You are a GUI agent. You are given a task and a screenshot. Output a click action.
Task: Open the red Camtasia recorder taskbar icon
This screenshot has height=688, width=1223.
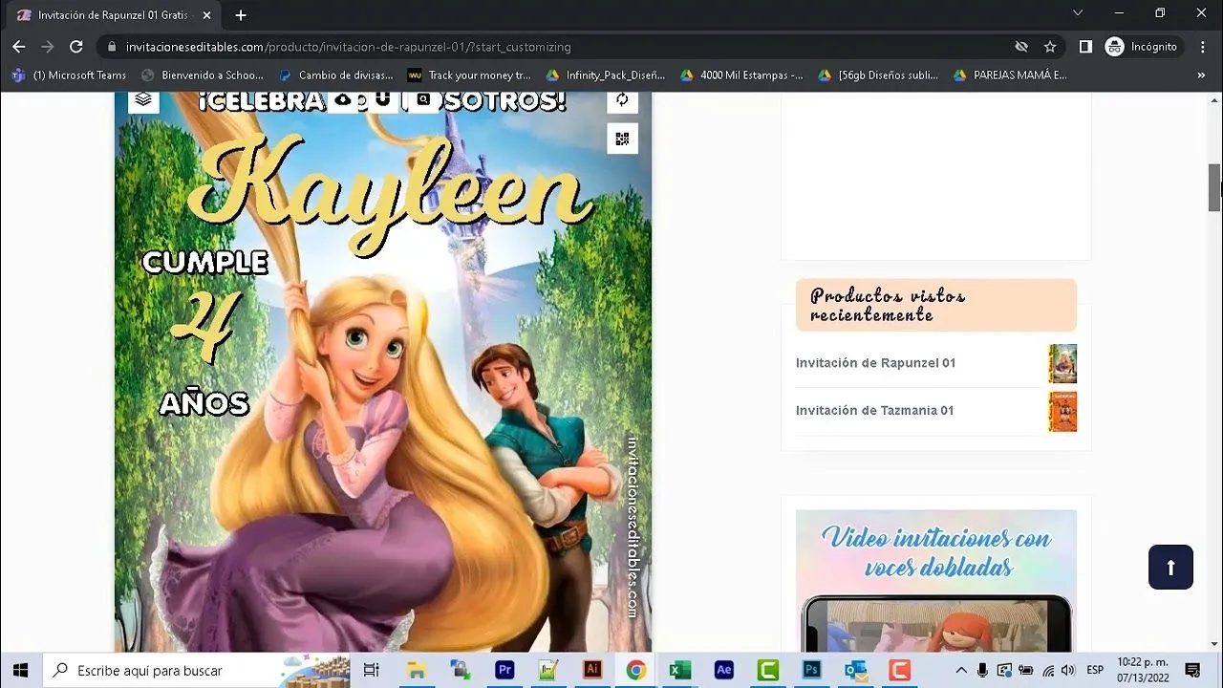click(x=900, y=670)
